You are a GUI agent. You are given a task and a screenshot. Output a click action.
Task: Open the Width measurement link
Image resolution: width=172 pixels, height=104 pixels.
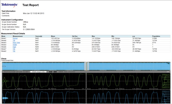pyautogui.click(x=15, y=45)
